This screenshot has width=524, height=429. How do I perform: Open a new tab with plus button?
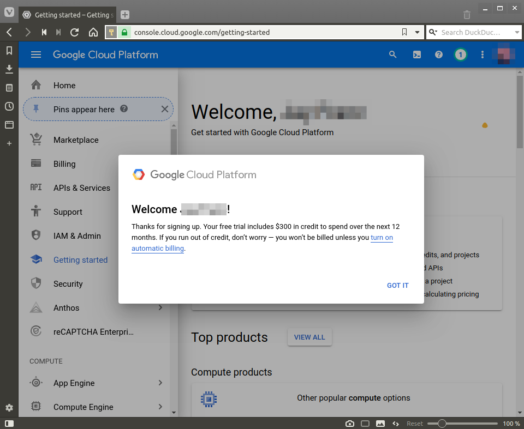click(125, 15)
